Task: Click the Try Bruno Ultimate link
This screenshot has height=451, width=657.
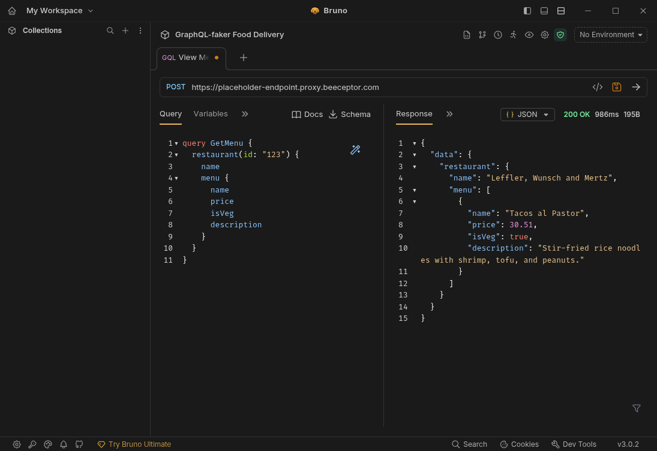Action: pyautogui.click(x=134, y=444)
